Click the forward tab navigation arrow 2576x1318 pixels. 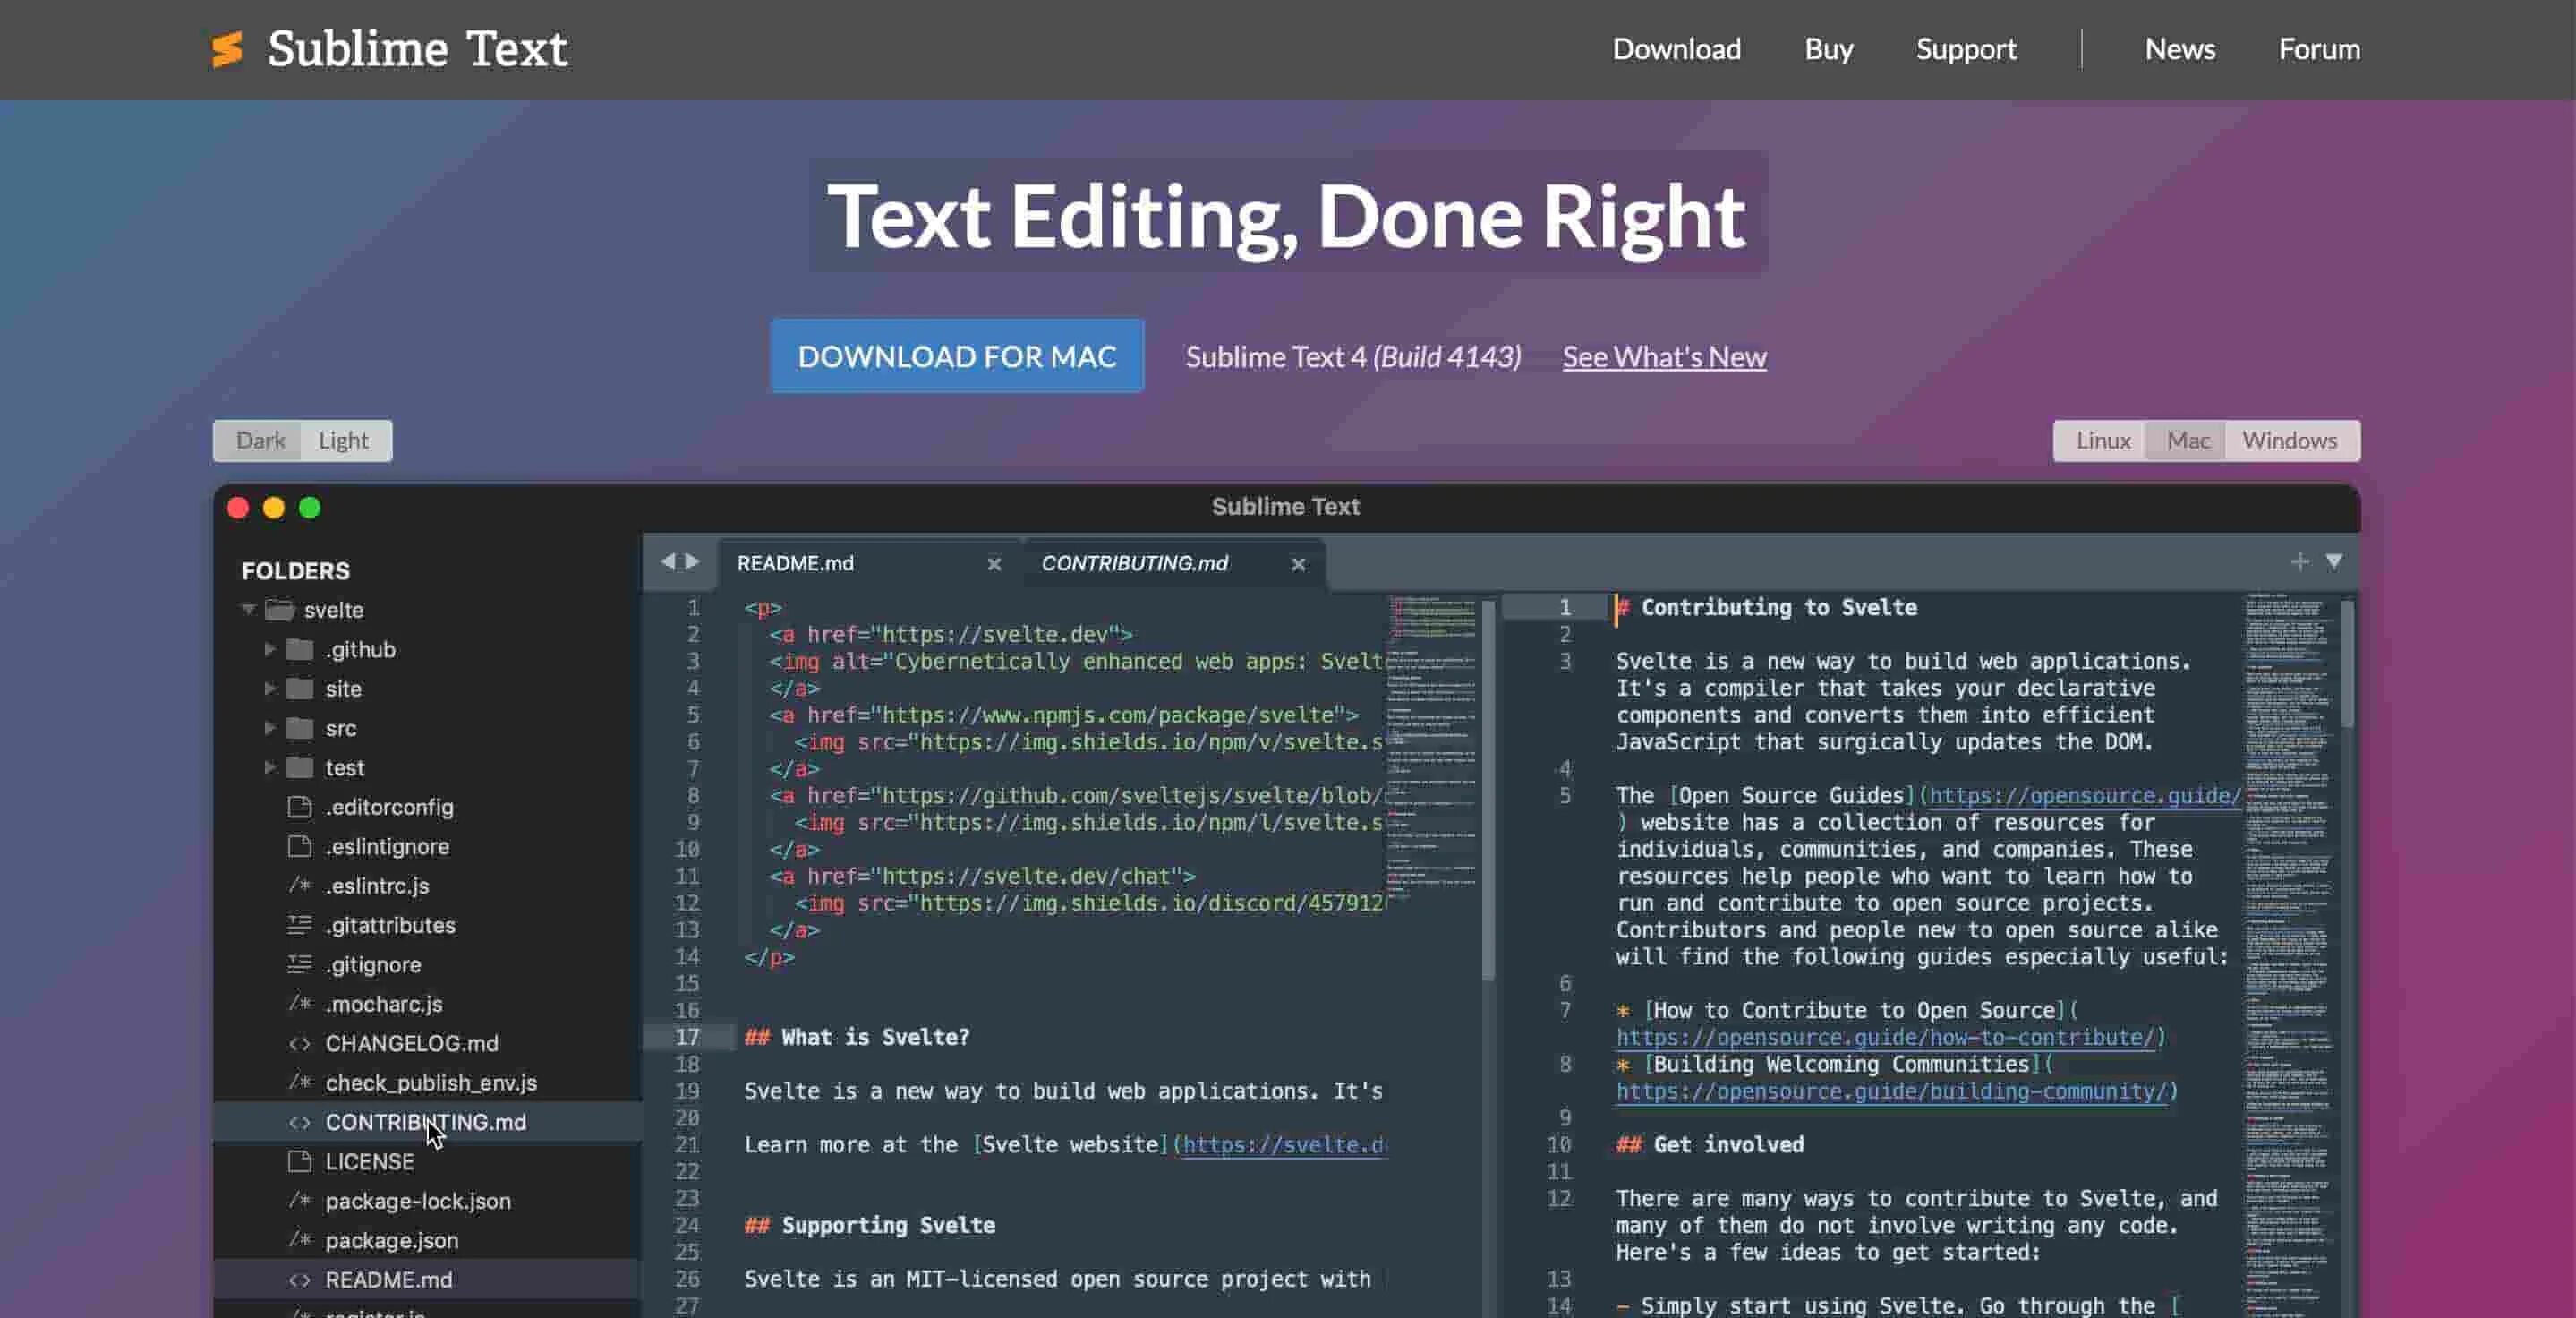coord(692,561)
